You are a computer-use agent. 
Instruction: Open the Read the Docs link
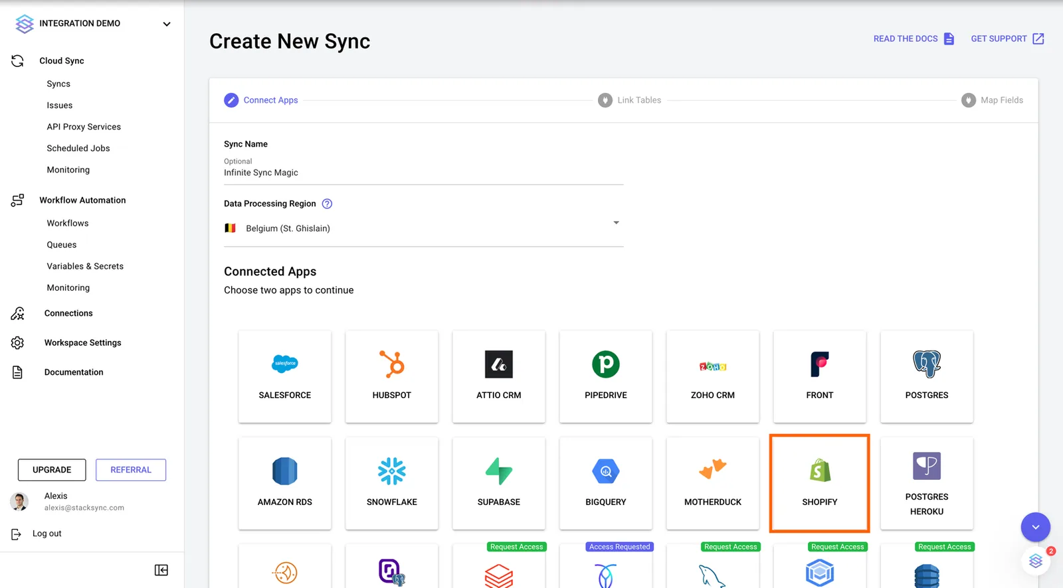pyautogui.click(x=914, y=38)
